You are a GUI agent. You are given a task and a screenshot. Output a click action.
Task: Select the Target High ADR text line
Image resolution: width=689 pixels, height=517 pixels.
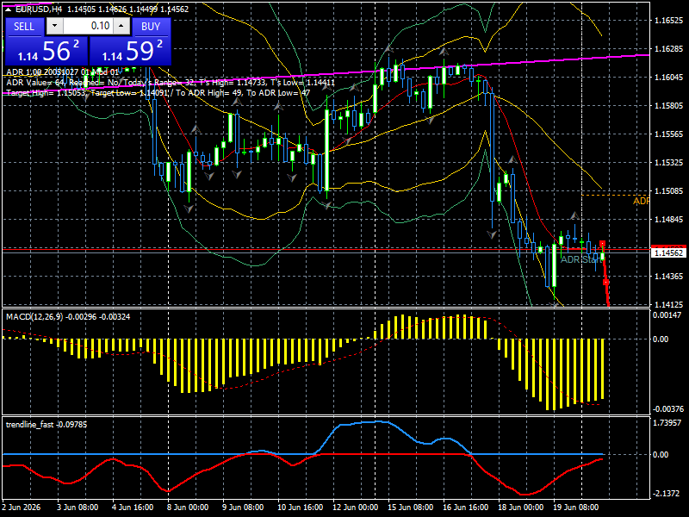click(x=158, y=93)
